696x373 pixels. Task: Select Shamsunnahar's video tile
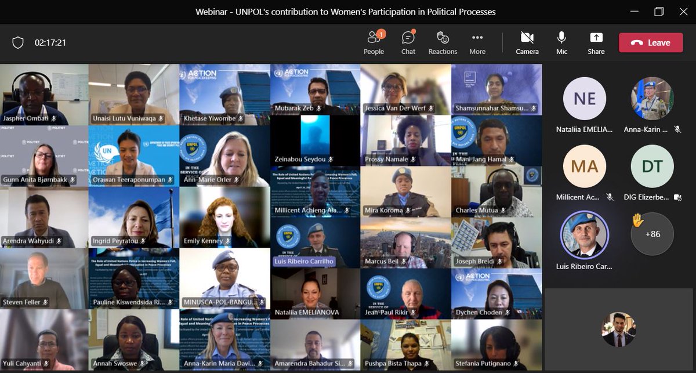click(497, 89)
